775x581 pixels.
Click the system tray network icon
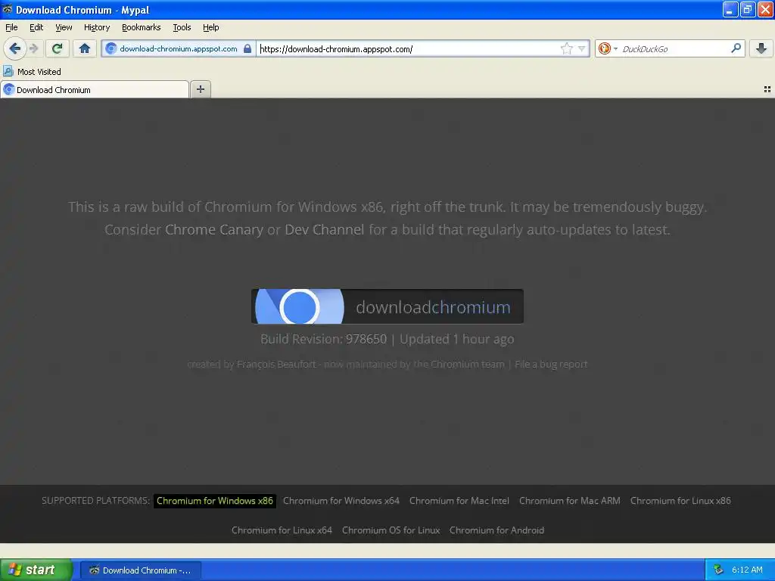coord(718,570)
